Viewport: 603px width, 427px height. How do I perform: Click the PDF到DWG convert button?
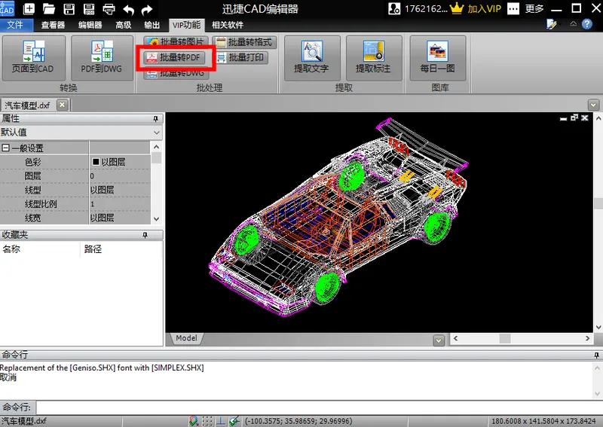click(x=102, y=58)
